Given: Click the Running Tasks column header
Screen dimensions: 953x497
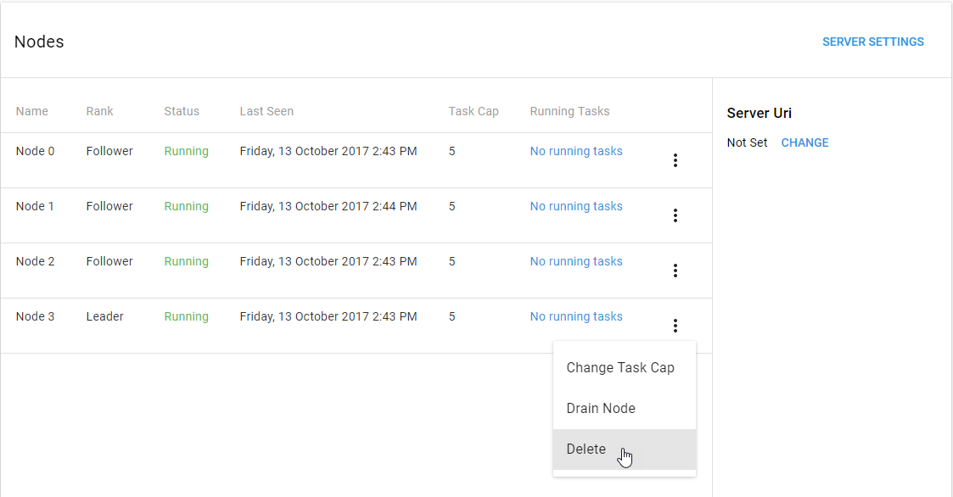Looking at the screenshot, I should coord(569,111).
